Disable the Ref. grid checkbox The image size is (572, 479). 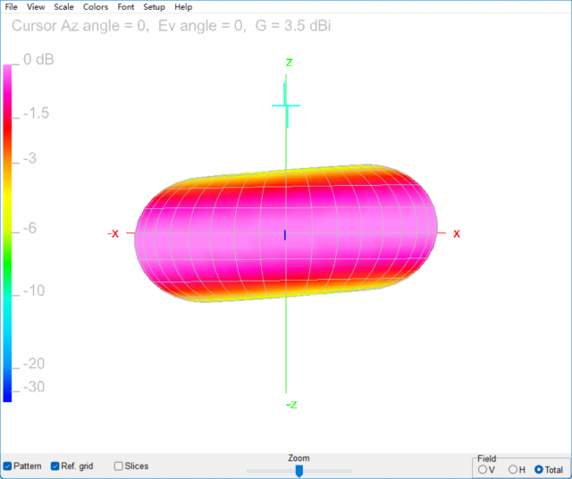pos(55,466)
